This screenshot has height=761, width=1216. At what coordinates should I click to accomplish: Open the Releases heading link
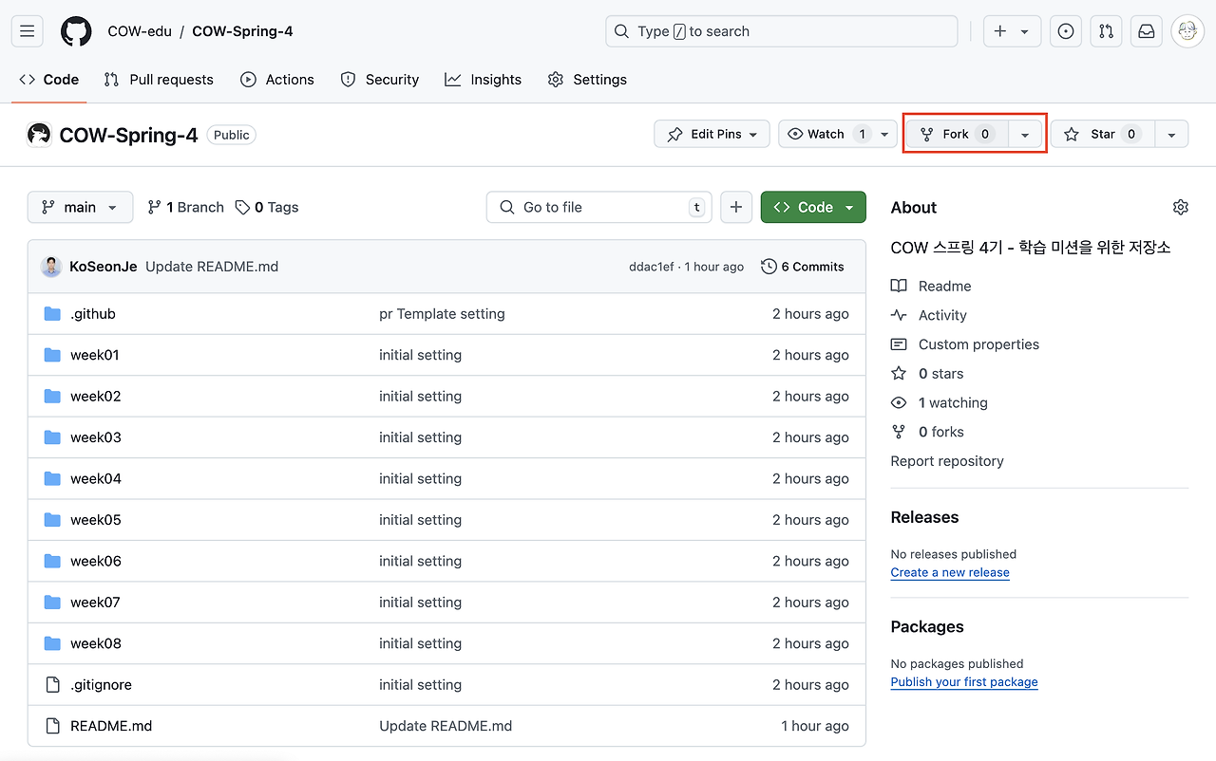click(x=924, y=517)
